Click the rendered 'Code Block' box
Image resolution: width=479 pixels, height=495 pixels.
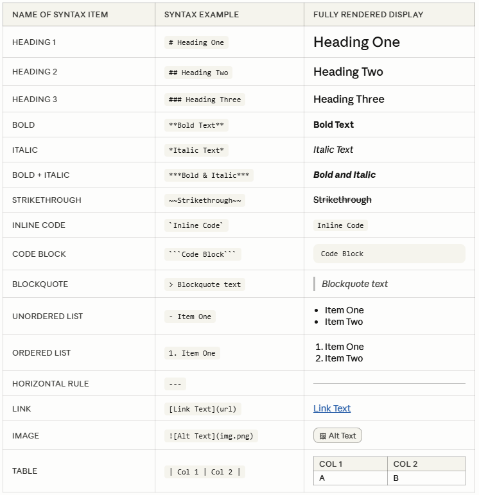[x=389, y=254]
